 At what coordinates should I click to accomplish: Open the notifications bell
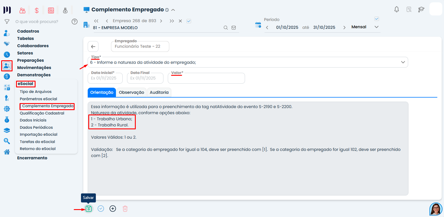pyautogui.click(x=397, y=9)
